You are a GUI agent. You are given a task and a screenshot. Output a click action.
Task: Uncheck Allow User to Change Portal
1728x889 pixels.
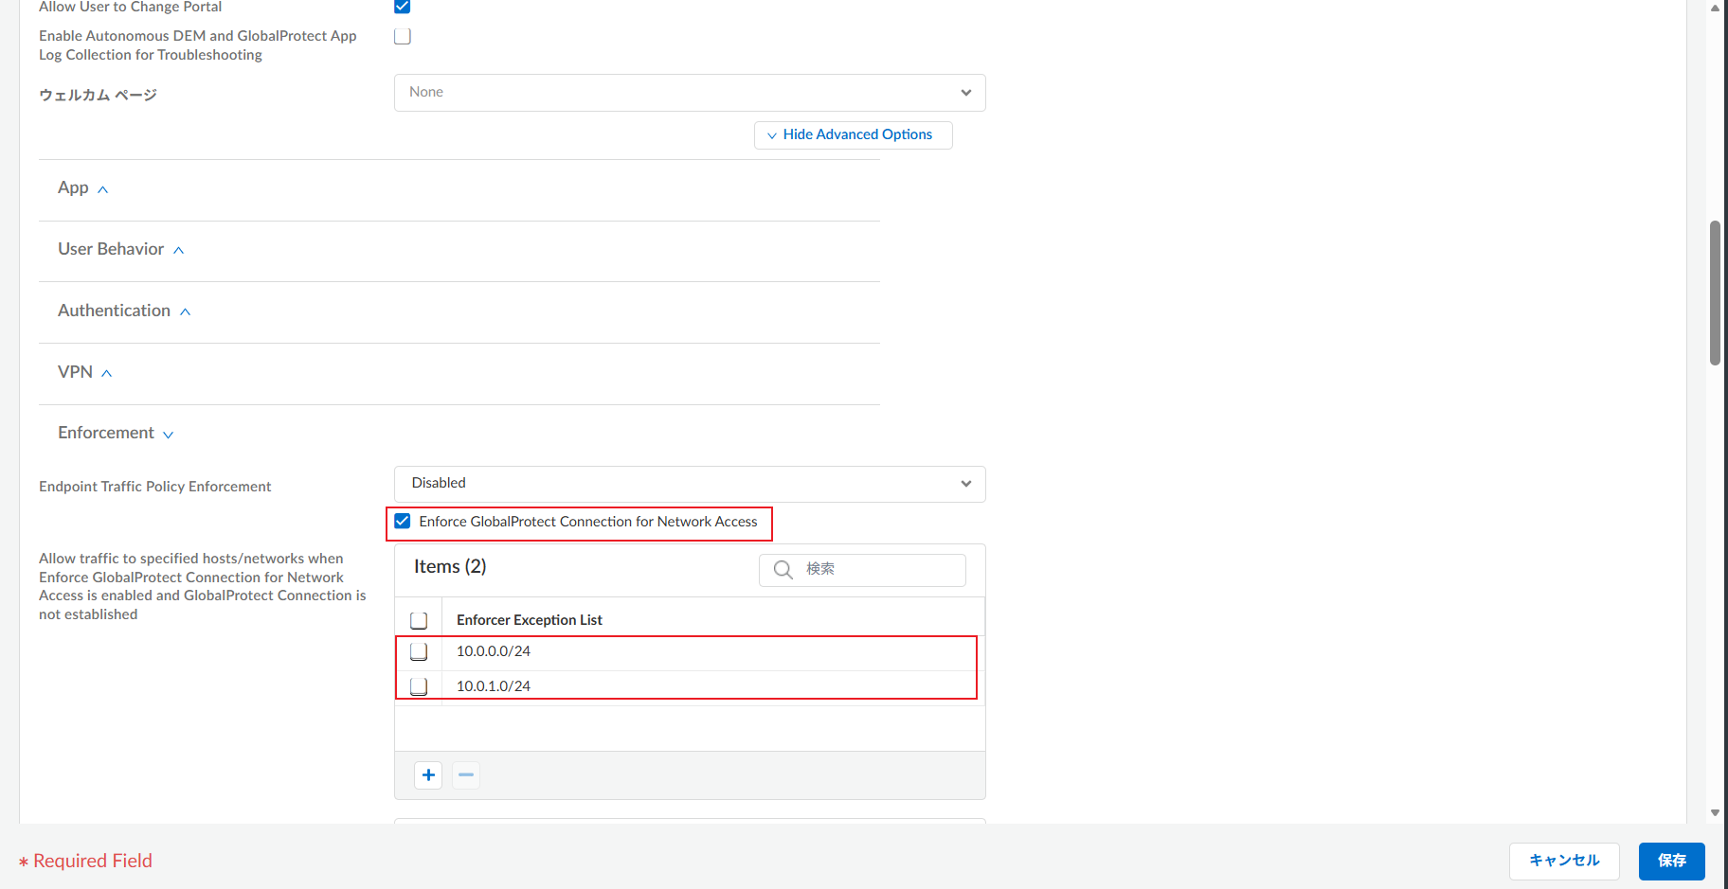403,7
